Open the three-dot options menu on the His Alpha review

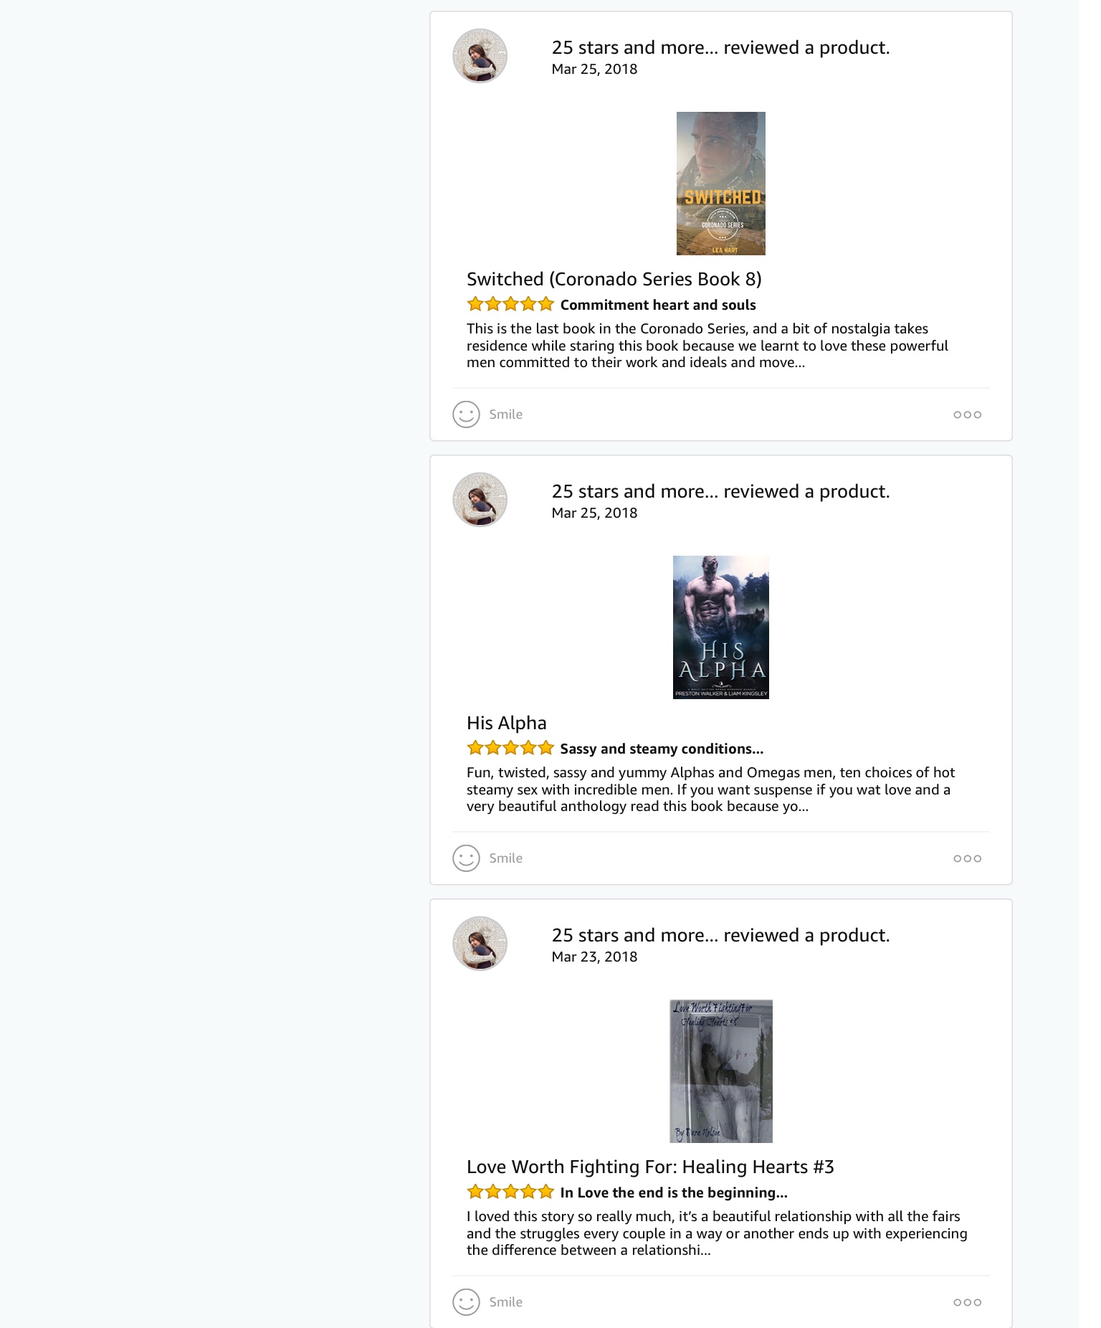tap(967, 858)
